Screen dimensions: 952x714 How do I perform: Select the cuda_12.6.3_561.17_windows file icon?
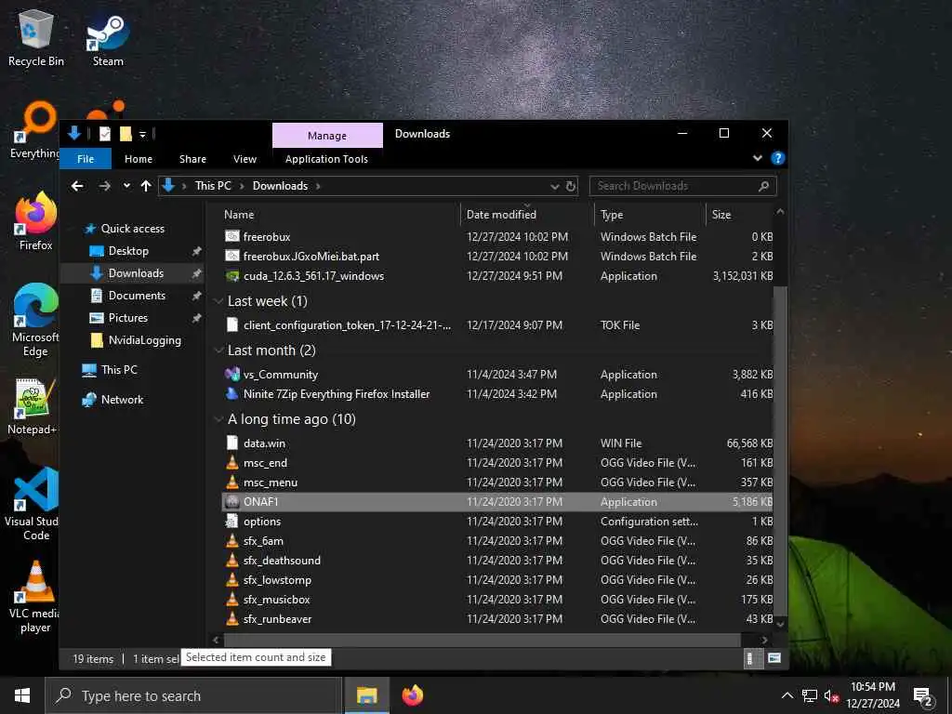point(231,276)
